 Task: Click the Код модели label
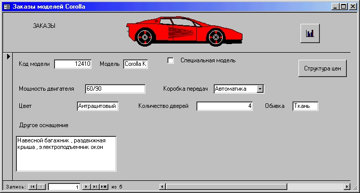[34, 64]
